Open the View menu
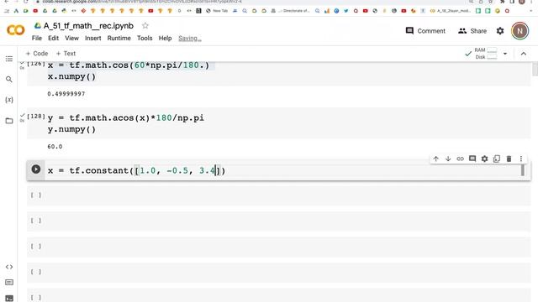The image size is (538, 302). coord(71,38)
